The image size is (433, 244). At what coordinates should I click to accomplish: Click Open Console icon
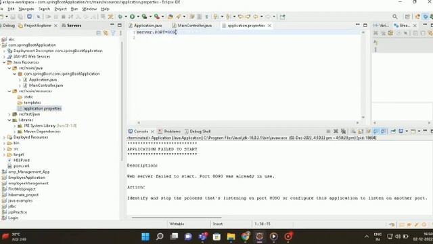click(413, 131)
